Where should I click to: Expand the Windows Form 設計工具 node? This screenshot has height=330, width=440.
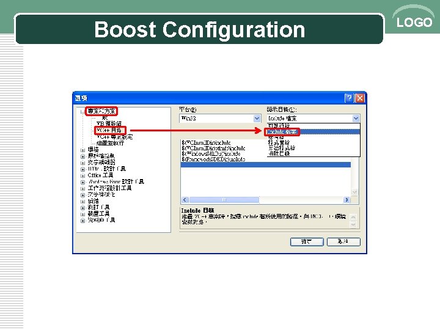point(82,182)
